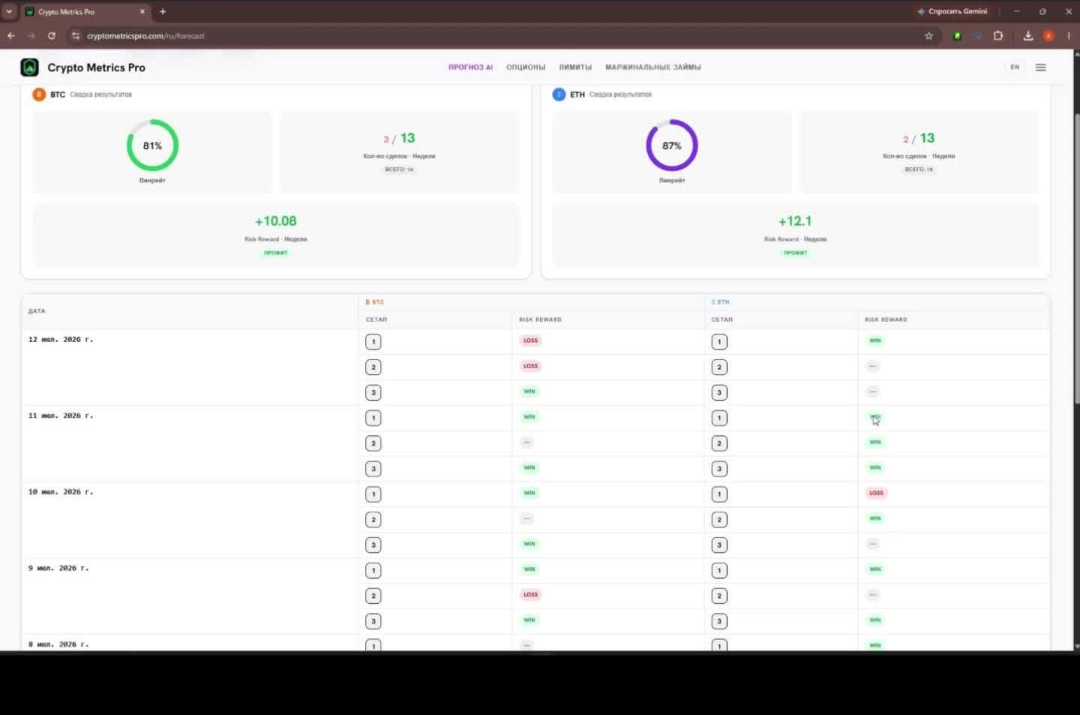
Task: Click BTC WIN badge, 11 июл. setup 1
Action: (x=529, y=417)
